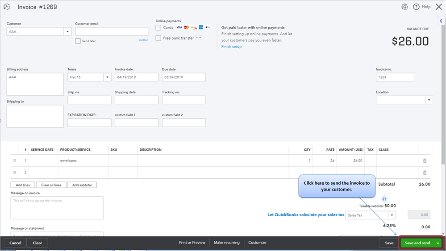Click the Shipping to text box
446x251 pixels.
tap(35, 116)
